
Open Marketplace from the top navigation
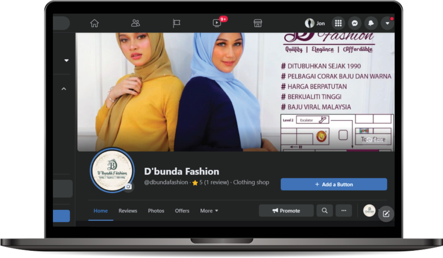pyautogui.click(x=258, y=23)
